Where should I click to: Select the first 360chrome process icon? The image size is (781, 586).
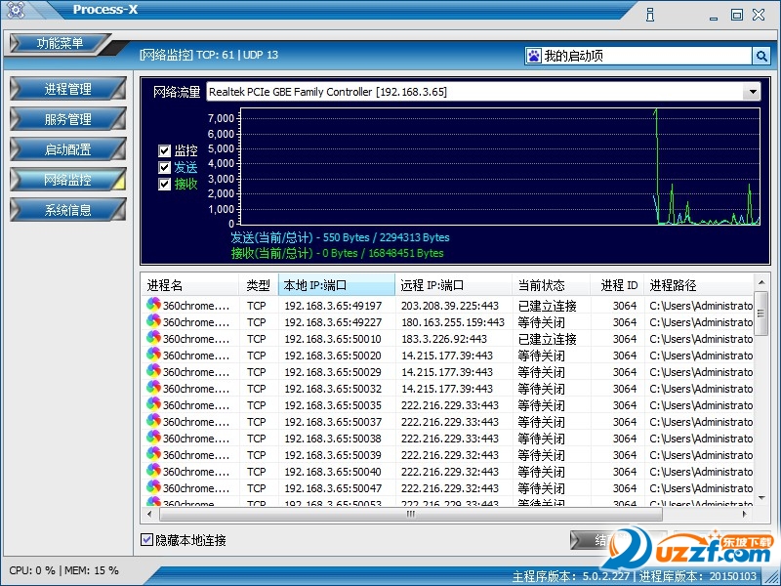[x=153, y=306]
